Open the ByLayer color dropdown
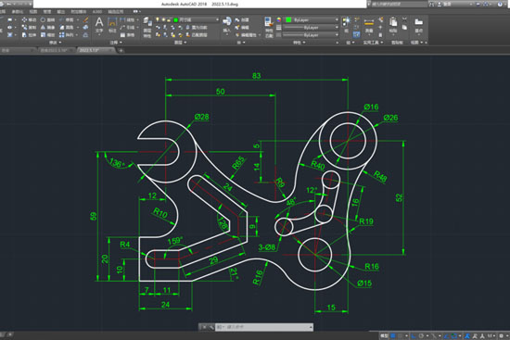 point(312,19)
